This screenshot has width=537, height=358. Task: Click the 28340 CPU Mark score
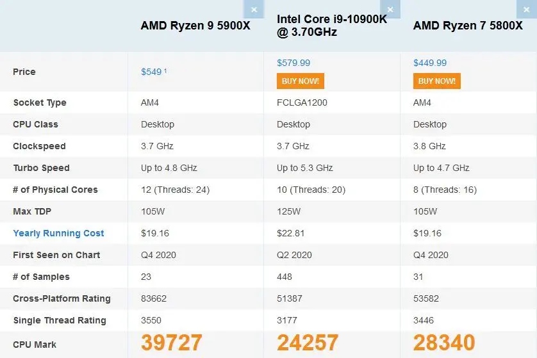444,343
